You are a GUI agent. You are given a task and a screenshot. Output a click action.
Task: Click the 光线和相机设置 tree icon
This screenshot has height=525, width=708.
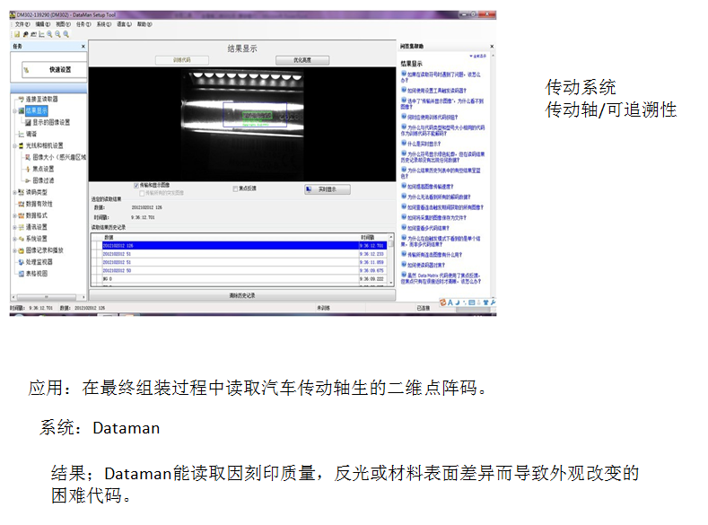(21, 145)
